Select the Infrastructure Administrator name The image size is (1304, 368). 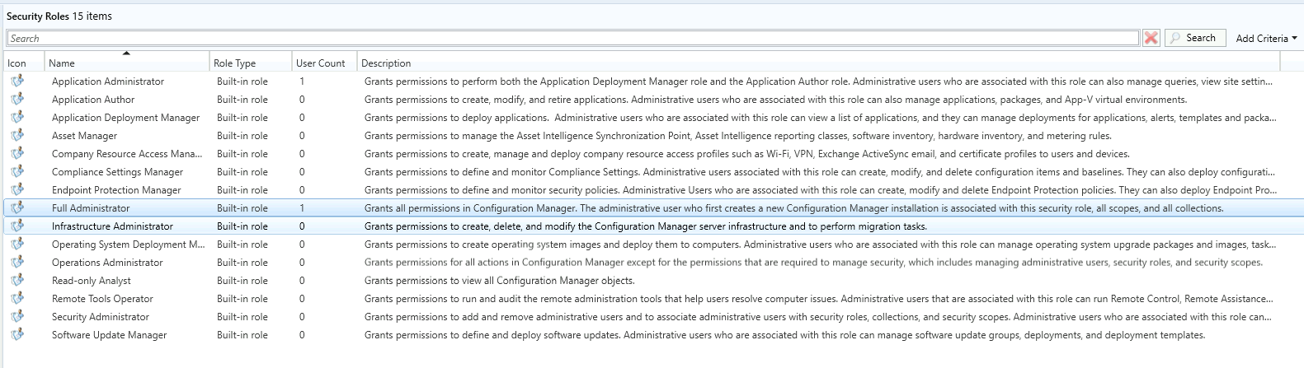(112, 226)
